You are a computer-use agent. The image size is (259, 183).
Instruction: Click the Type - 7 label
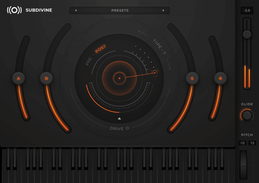tap(159, 47)
